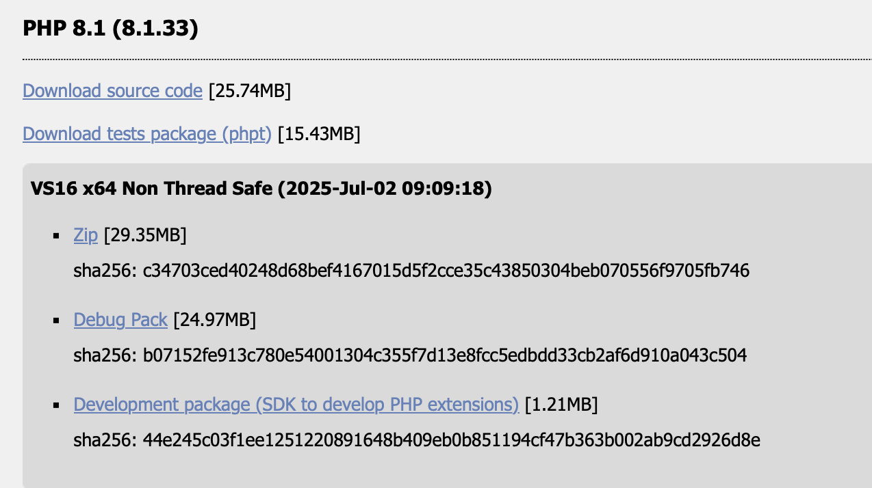Image resolution: width=872 pixels, height=488 pixels.
Task: Click the Development package hash starting 44e245c0
Action: [x=451, y=439]
